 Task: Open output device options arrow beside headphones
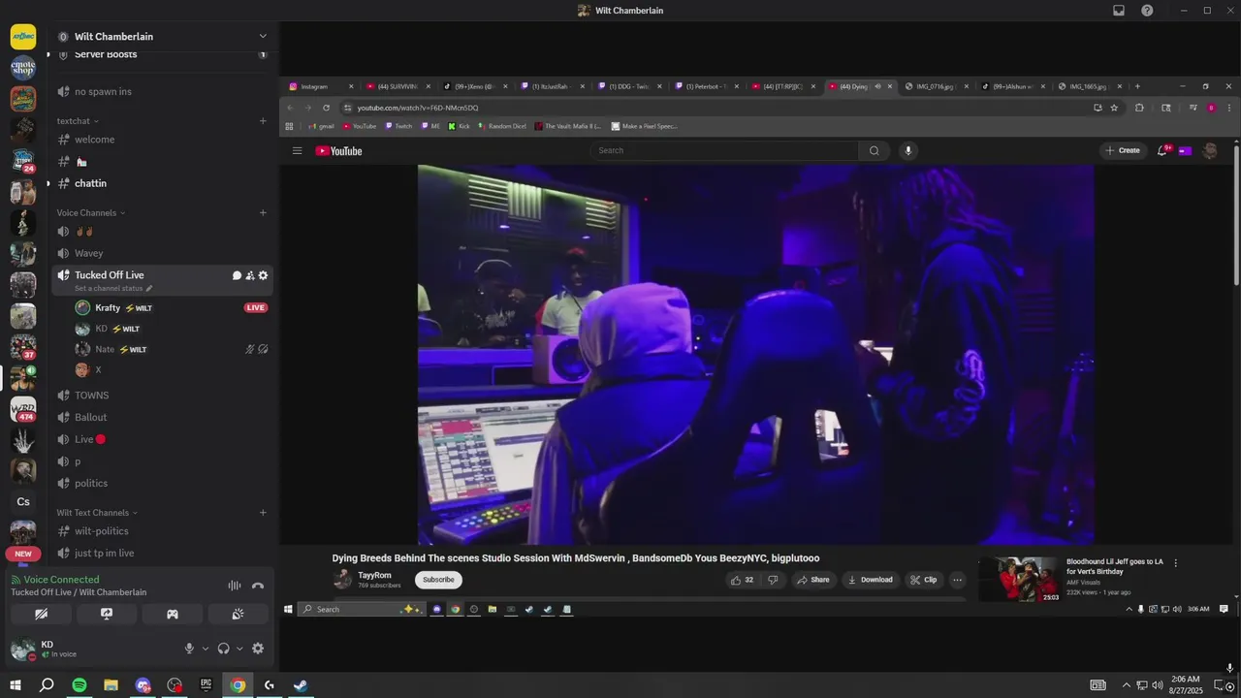239,649
